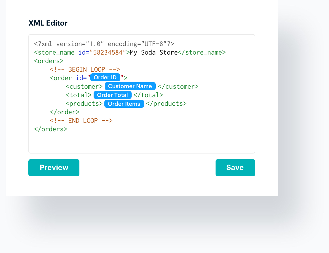Select the Order ID placeholder chip
The image size is (329, 253).
point(105,77)
